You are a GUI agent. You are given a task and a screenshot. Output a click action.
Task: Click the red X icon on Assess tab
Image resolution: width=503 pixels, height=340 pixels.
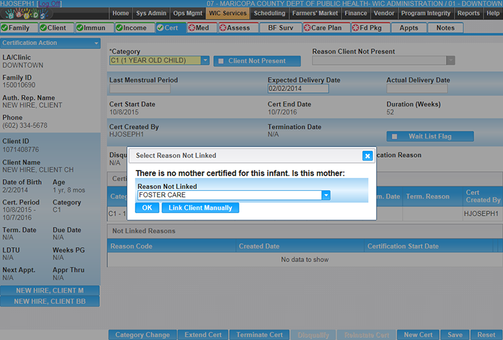223,28
